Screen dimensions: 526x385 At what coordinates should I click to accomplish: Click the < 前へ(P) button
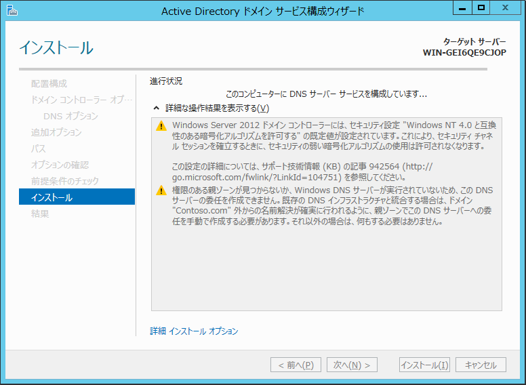tap(296, 365)
